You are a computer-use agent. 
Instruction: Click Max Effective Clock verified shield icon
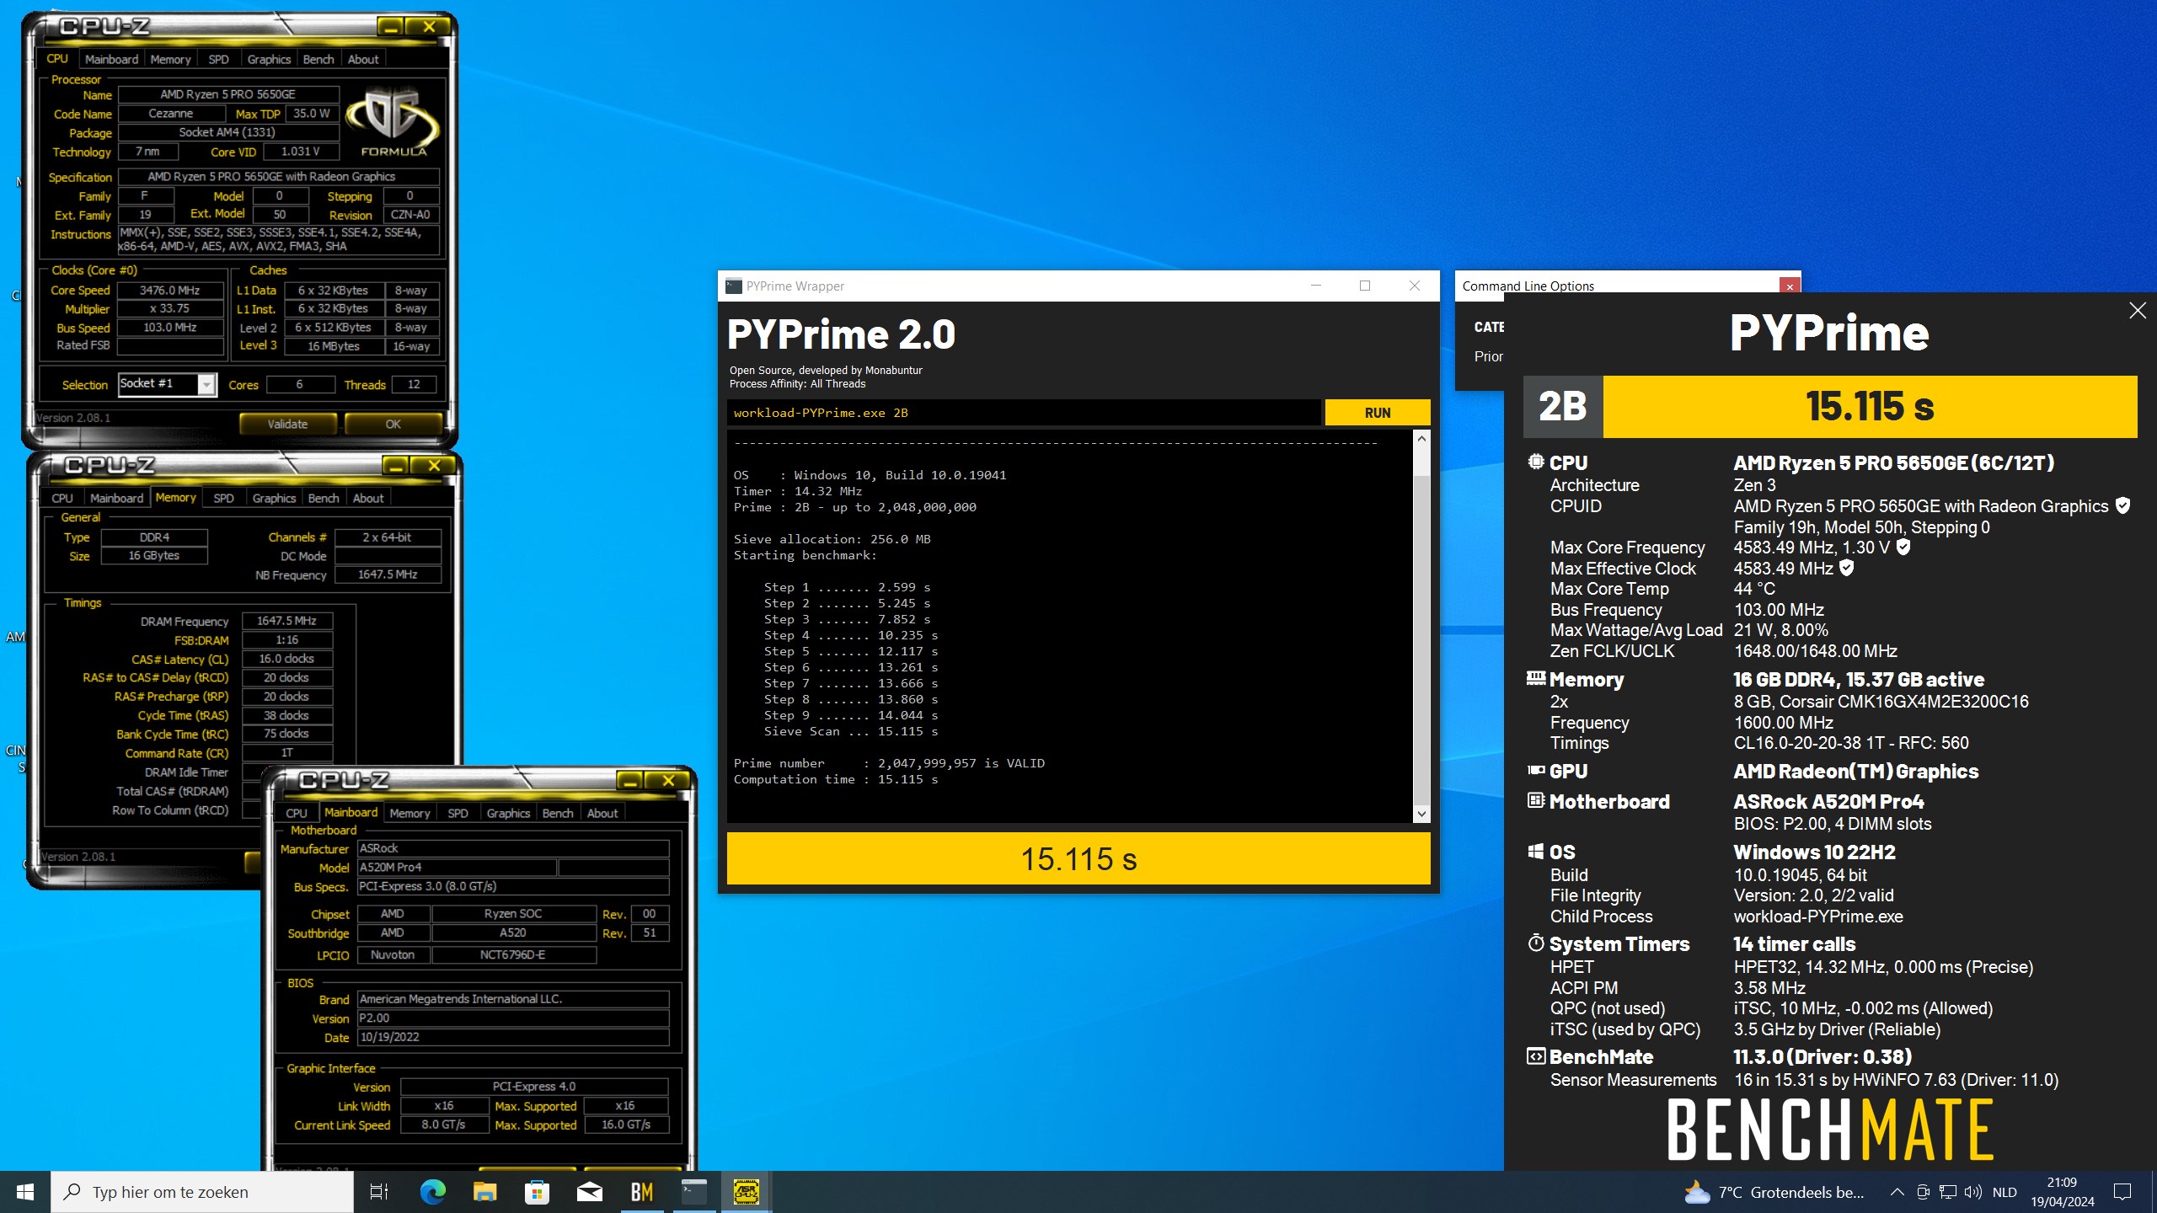pos(1846,568)
